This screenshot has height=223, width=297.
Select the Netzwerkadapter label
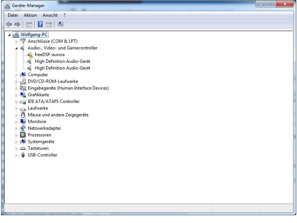coord(44,128)
